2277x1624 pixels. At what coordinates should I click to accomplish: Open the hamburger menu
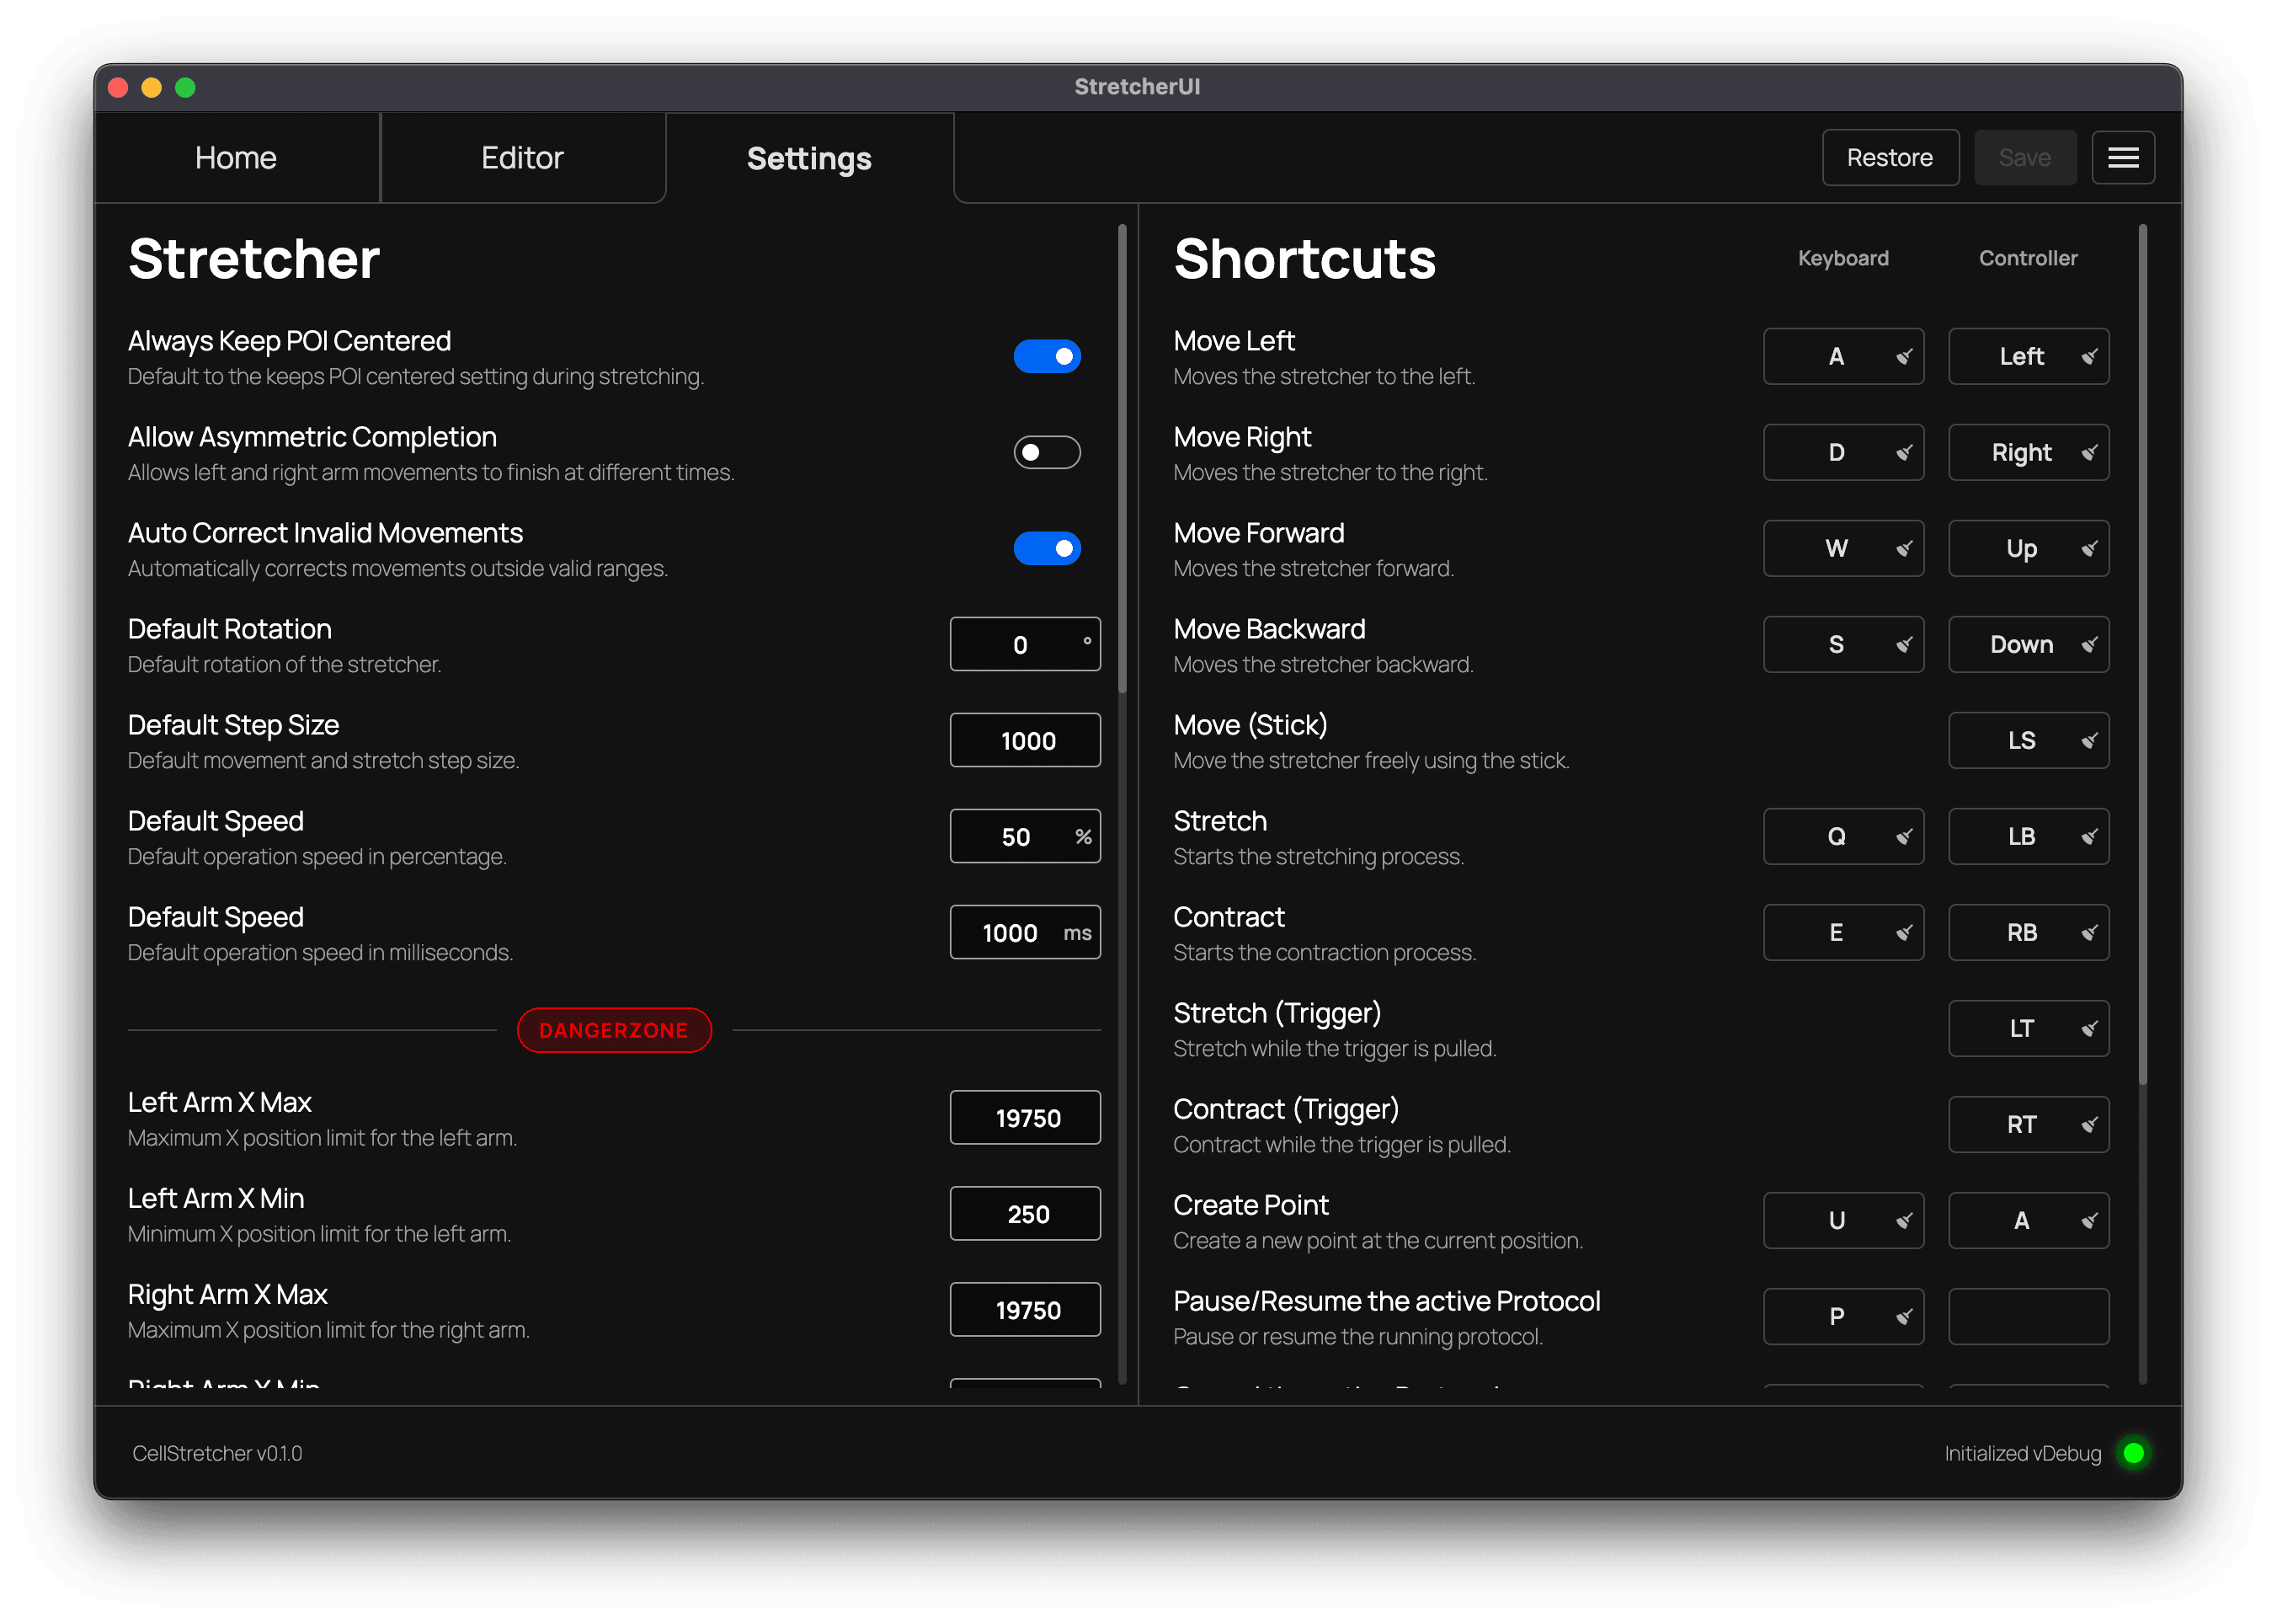pos(2123,158)
